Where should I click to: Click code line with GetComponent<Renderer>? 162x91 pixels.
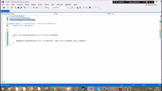51,41
